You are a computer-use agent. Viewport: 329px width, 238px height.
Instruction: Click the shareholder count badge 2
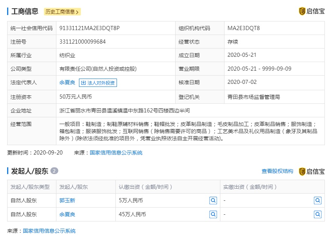55,171
